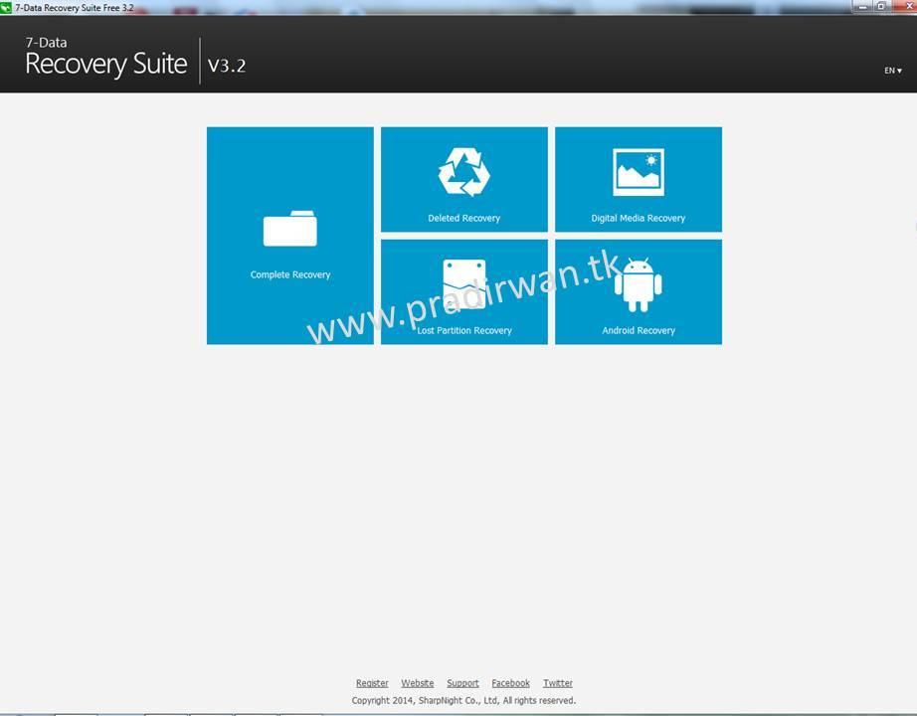Click the V3.2 version text
Viewport: 917px width, 716px height.
coord(227,65)
